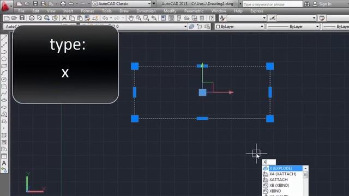
Task: Click the Plot printer icon in quick access toolbar
Action: [63, 4]
